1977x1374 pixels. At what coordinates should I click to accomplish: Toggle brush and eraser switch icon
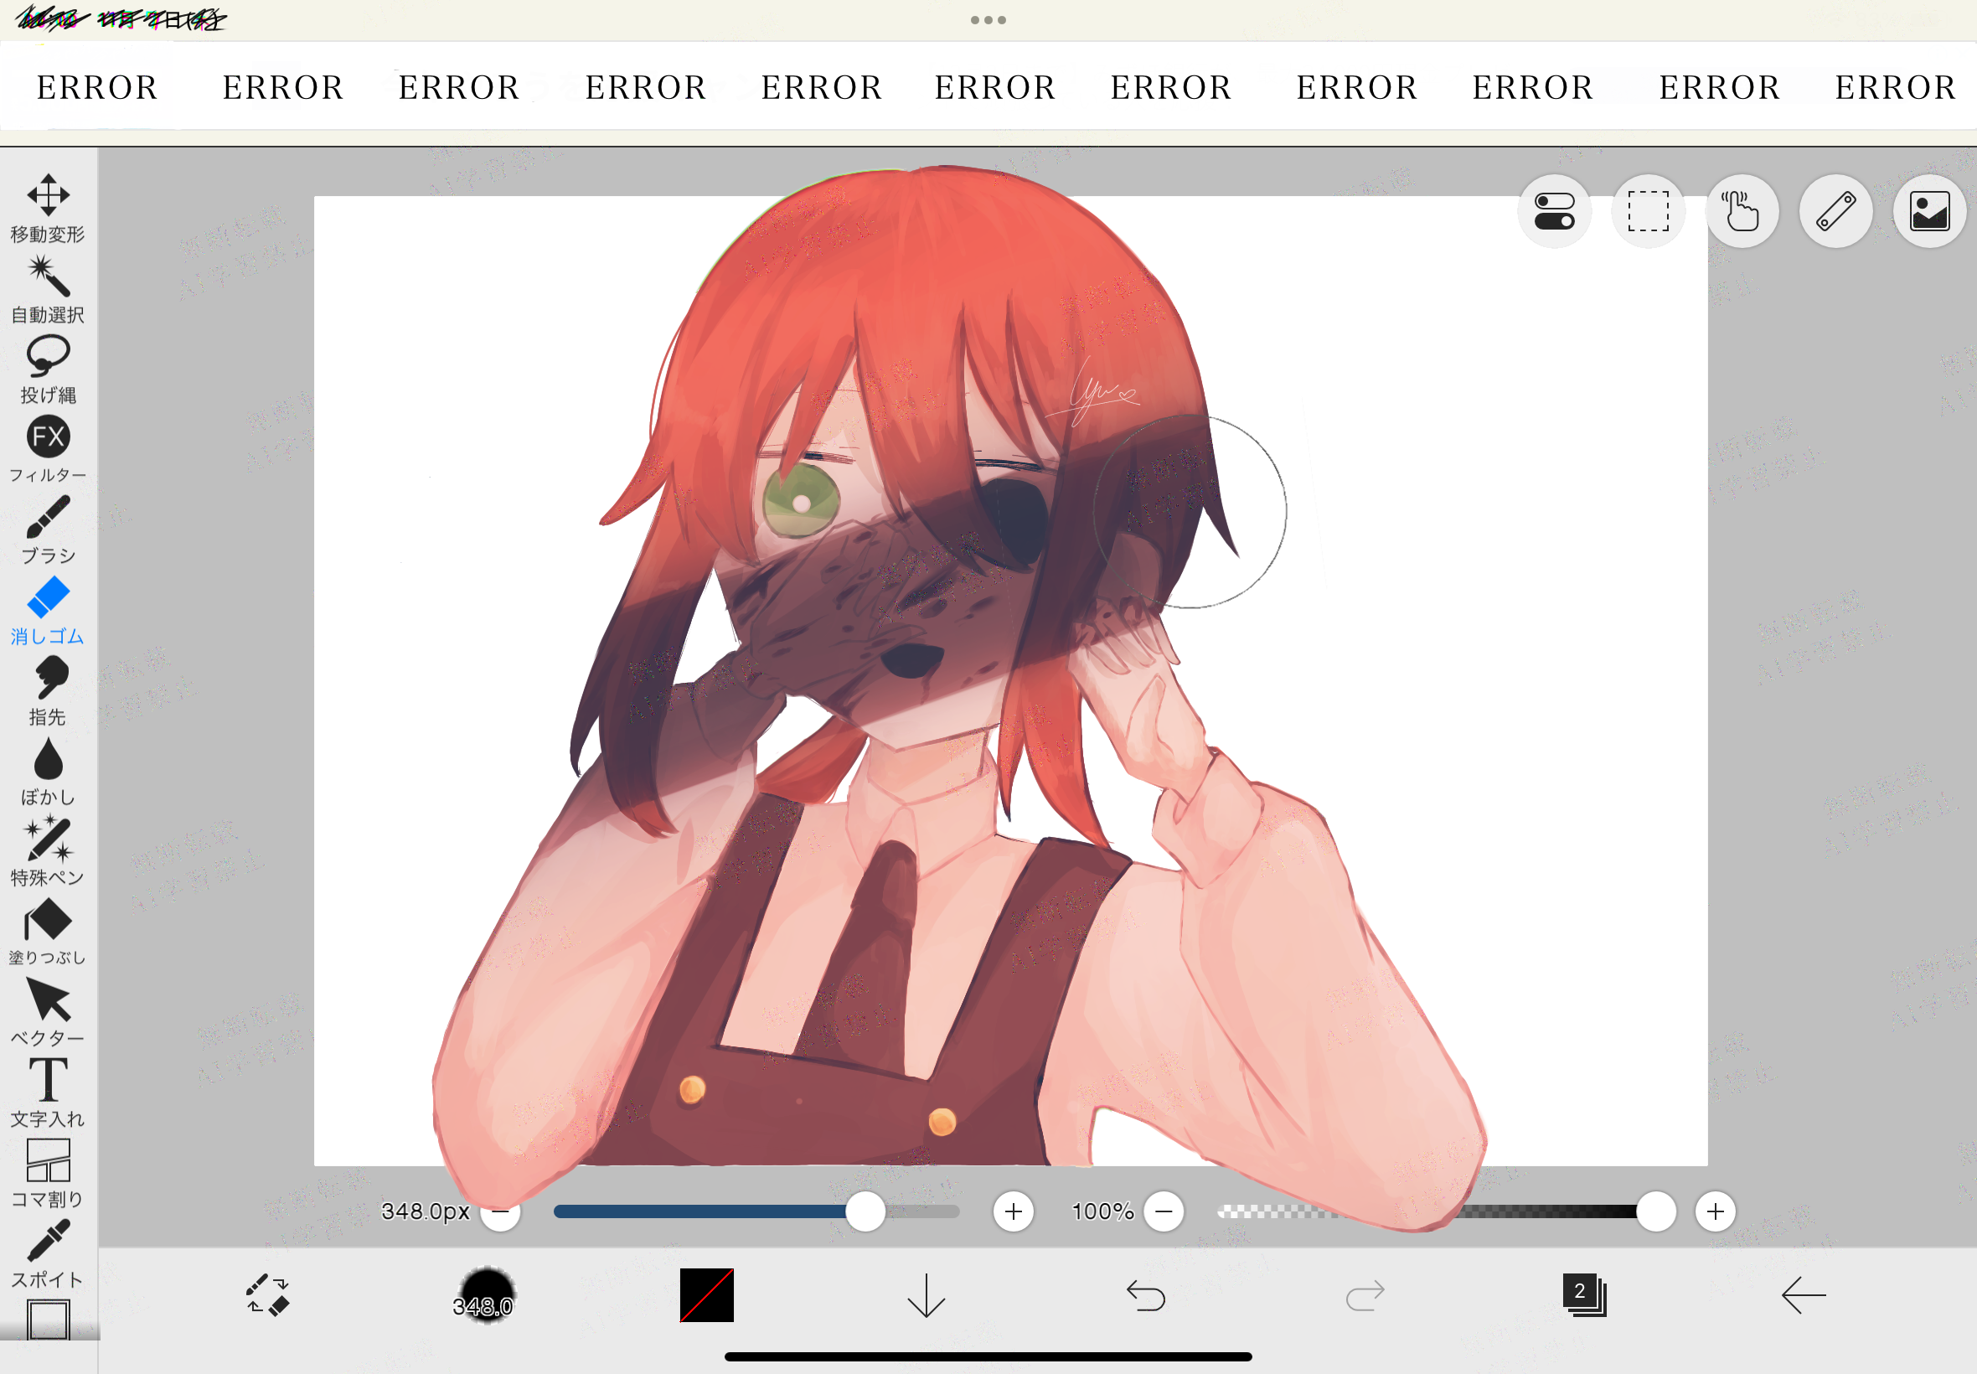click(268, 1294)
